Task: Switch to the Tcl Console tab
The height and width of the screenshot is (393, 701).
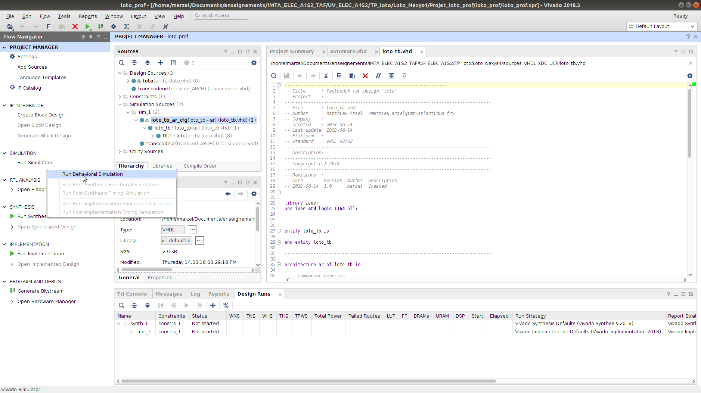Action: coord(132,294)
